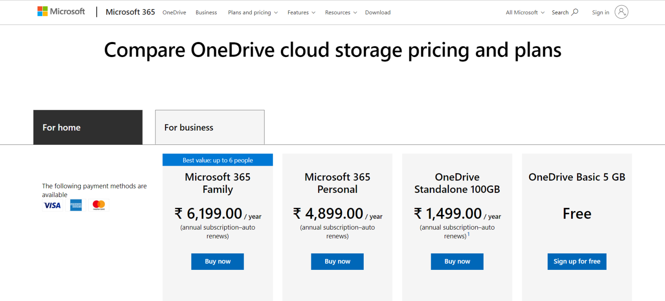Switch to the For business tab
665x301 pixels.
(x=210, y=127)
